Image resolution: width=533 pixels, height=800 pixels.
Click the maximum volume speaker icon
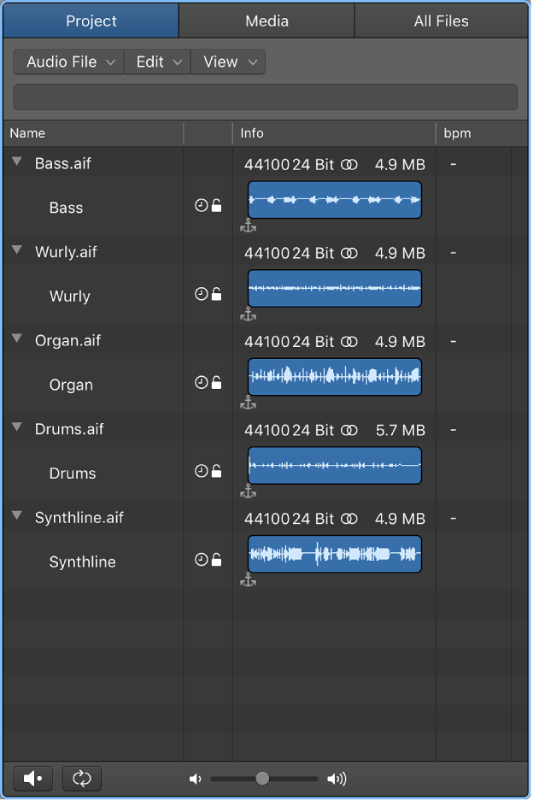click(336, 778)
